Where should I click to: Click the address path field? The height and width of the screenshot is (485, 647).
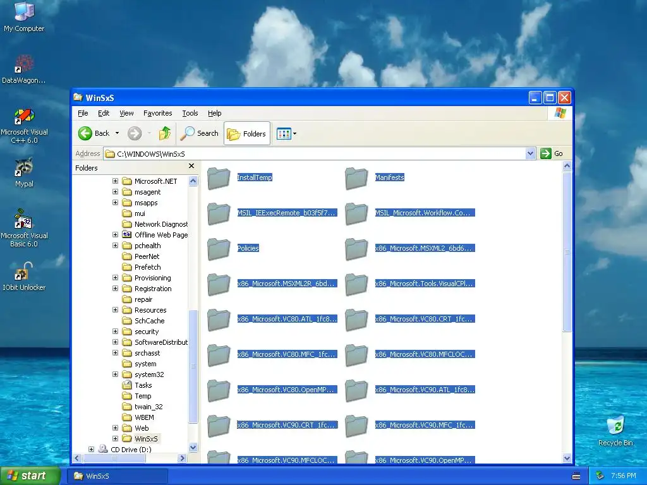click(315, 154)
